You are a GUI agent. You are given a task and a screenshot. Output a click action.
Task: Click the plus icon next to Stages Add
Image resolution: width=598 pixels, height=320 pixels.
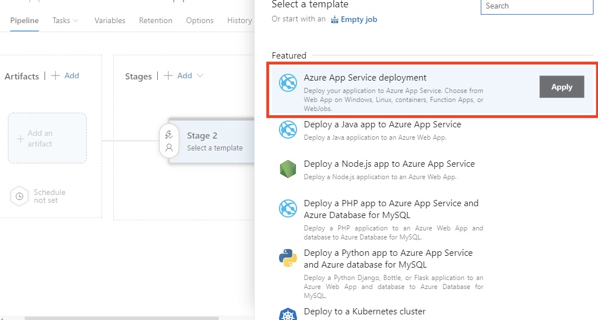click(168, 75)
